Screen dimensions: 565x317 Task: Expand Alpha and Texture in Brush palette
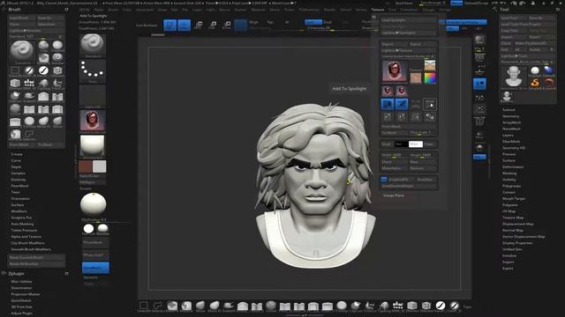click(x=26, y=237)
